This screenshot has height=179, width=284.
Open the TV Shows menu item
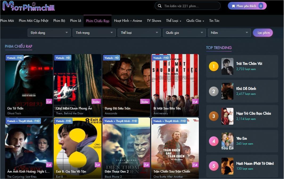(x=154, y=21)
